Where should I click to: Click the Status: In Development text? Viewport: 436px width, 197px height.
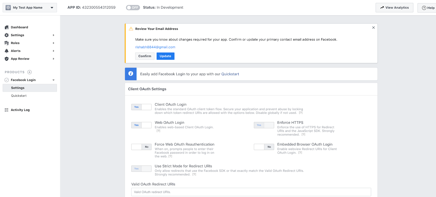point(163,8)
